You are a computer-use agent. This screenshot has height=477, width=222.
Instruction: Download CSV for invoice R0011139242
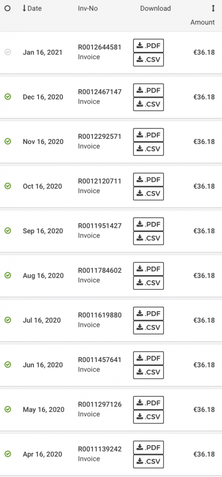[x=149, y=461]
